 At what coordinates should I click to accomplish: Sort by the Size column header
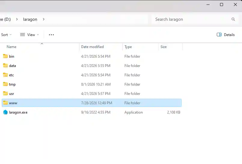[164, 47]
